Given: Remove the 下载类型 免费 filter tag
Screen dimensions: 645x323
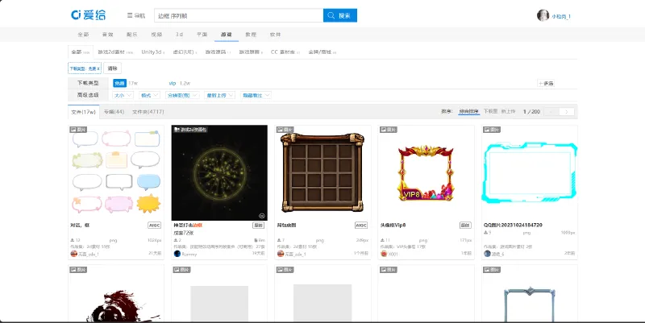Looking at the screenshot, I should click(85, 68).
